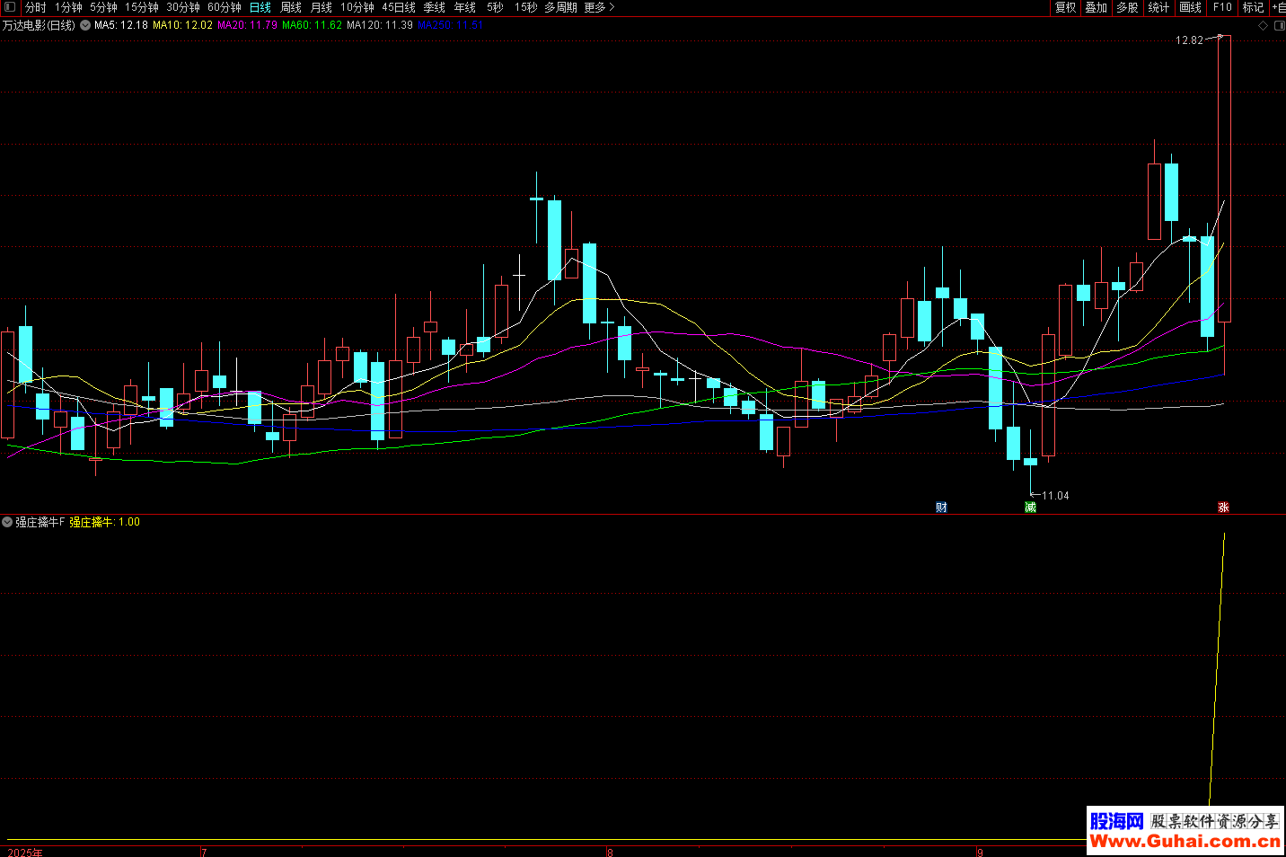Click the MA60: 11.62 label
This screenshot has height=857, width=1286.
(x=313, y=25)
